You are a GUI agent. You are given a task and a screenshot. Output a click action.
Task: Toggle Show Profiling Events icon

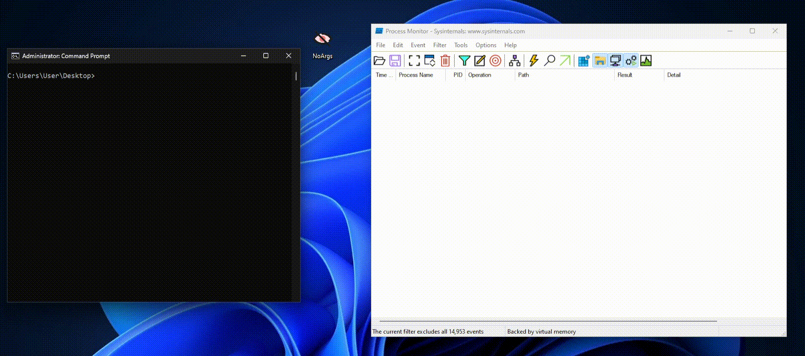click(646, 61)
